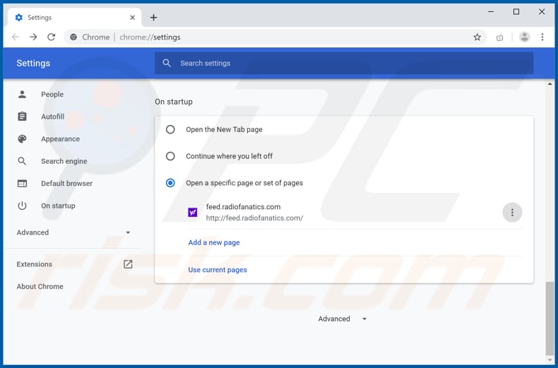Expand the Advanced settings at the bottom of the page
Viewport: 558px width, 368px height.
tap(342, 319)
